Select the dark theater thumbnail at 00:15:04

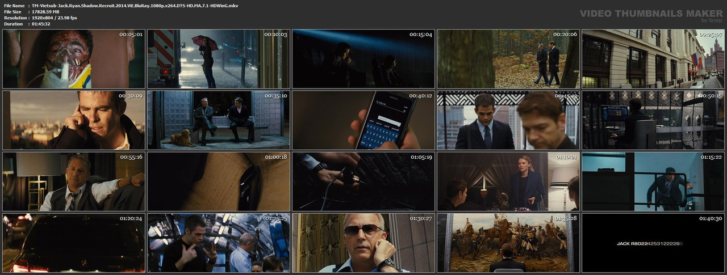click(x=363, y=59)
